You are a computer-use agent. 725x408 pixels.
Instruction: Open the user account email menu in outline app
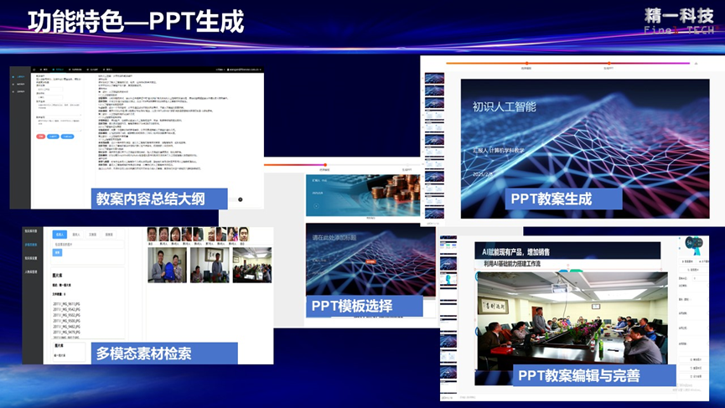click(x=245, y=70)
